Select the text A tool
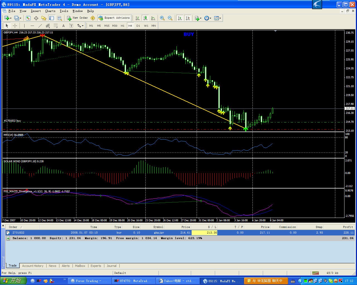 point(64,26)
